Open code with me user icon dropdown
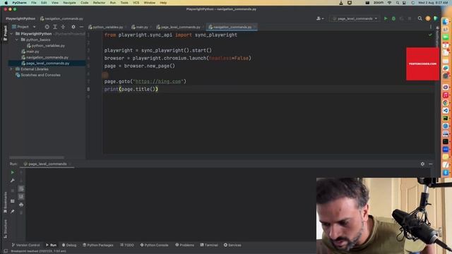Viewport: 452px width, 254px height. click(320, 18)
